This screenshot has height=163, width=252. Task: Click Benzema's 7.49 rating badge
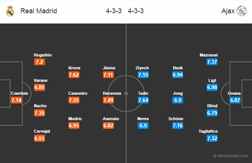tap(109, 100)
